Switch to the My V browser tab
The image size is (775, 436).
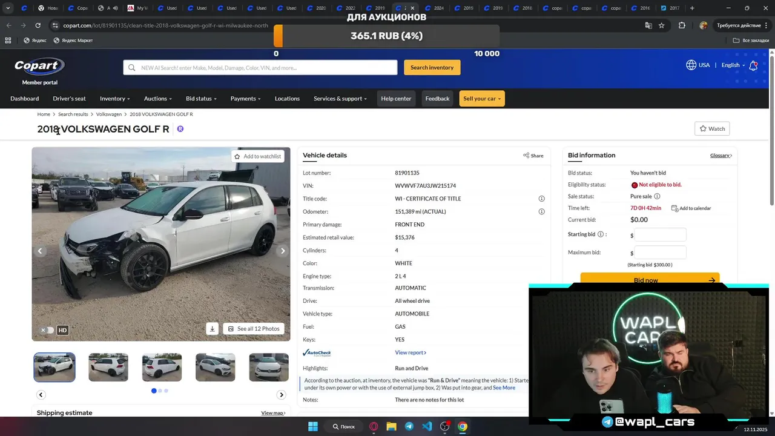(138, 8)
